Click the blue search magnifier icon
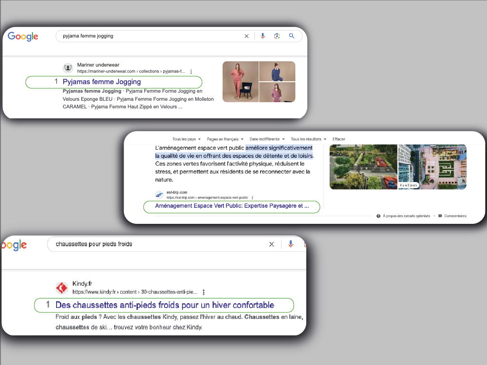This screenshot has width=487, height=365. 292,36
